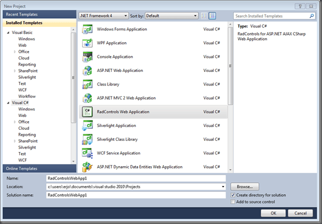Toggle Create directory for solution checkbox
Image resolution: width=322 pixels, height=224 pixels.
(x=233, y=195)
